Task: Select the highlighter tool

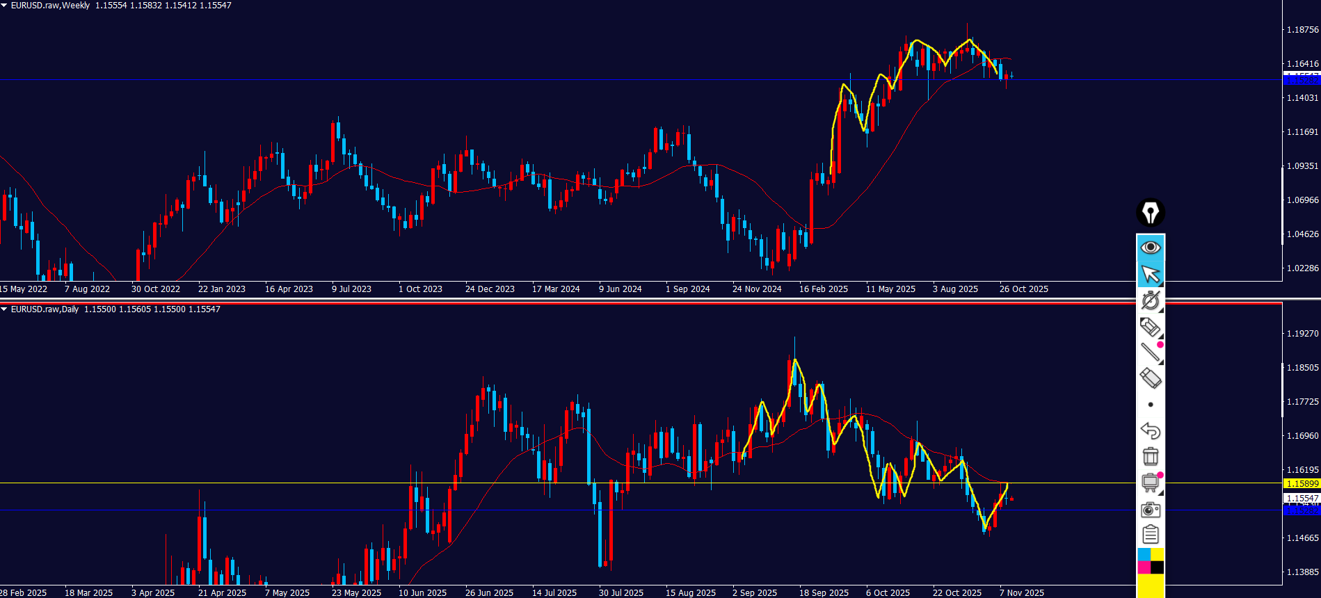Action: coord(1150,327)
